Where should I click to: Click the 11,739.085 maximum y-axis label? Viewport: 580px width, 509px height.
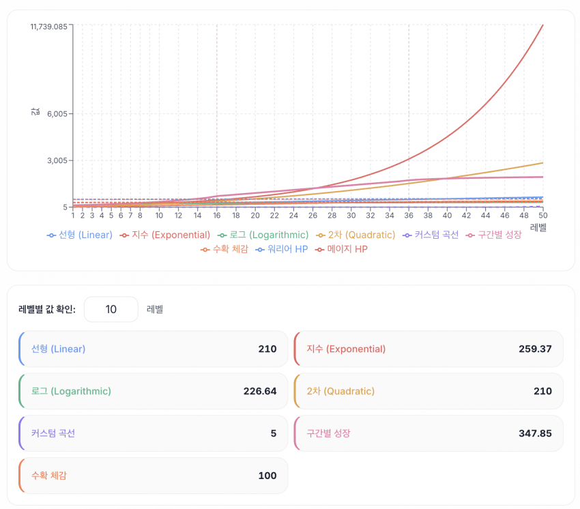pyautogui.click(x=48, y=27)
